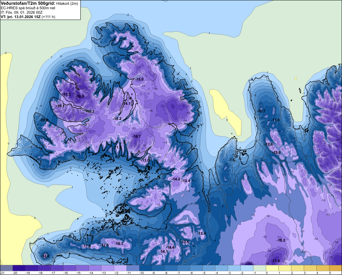Click the '(+111 h)' forecast offset text
The image size is (342, 275).
[48, 16]
